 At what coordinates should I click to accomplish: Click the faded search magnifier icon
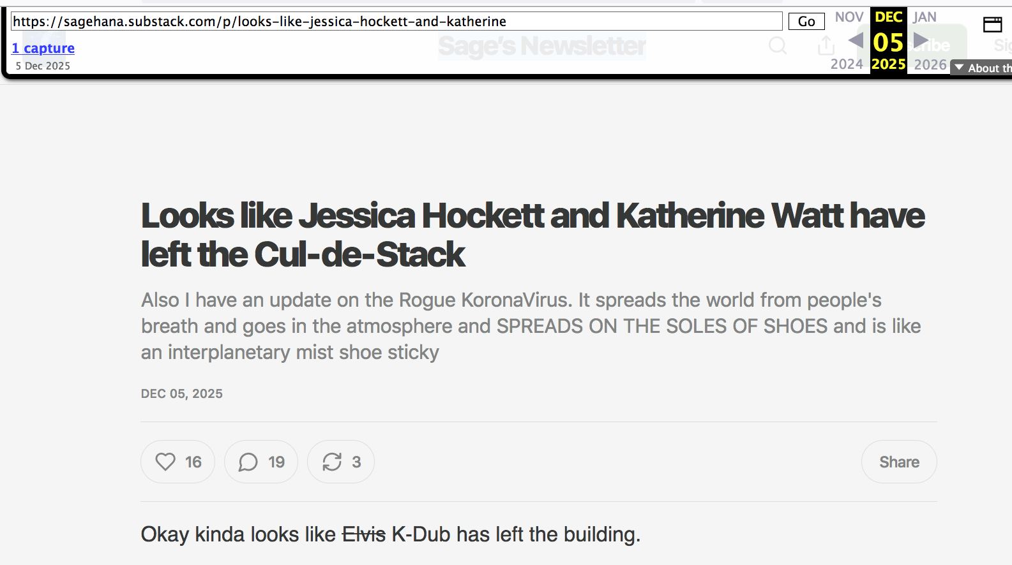(777, 46)
